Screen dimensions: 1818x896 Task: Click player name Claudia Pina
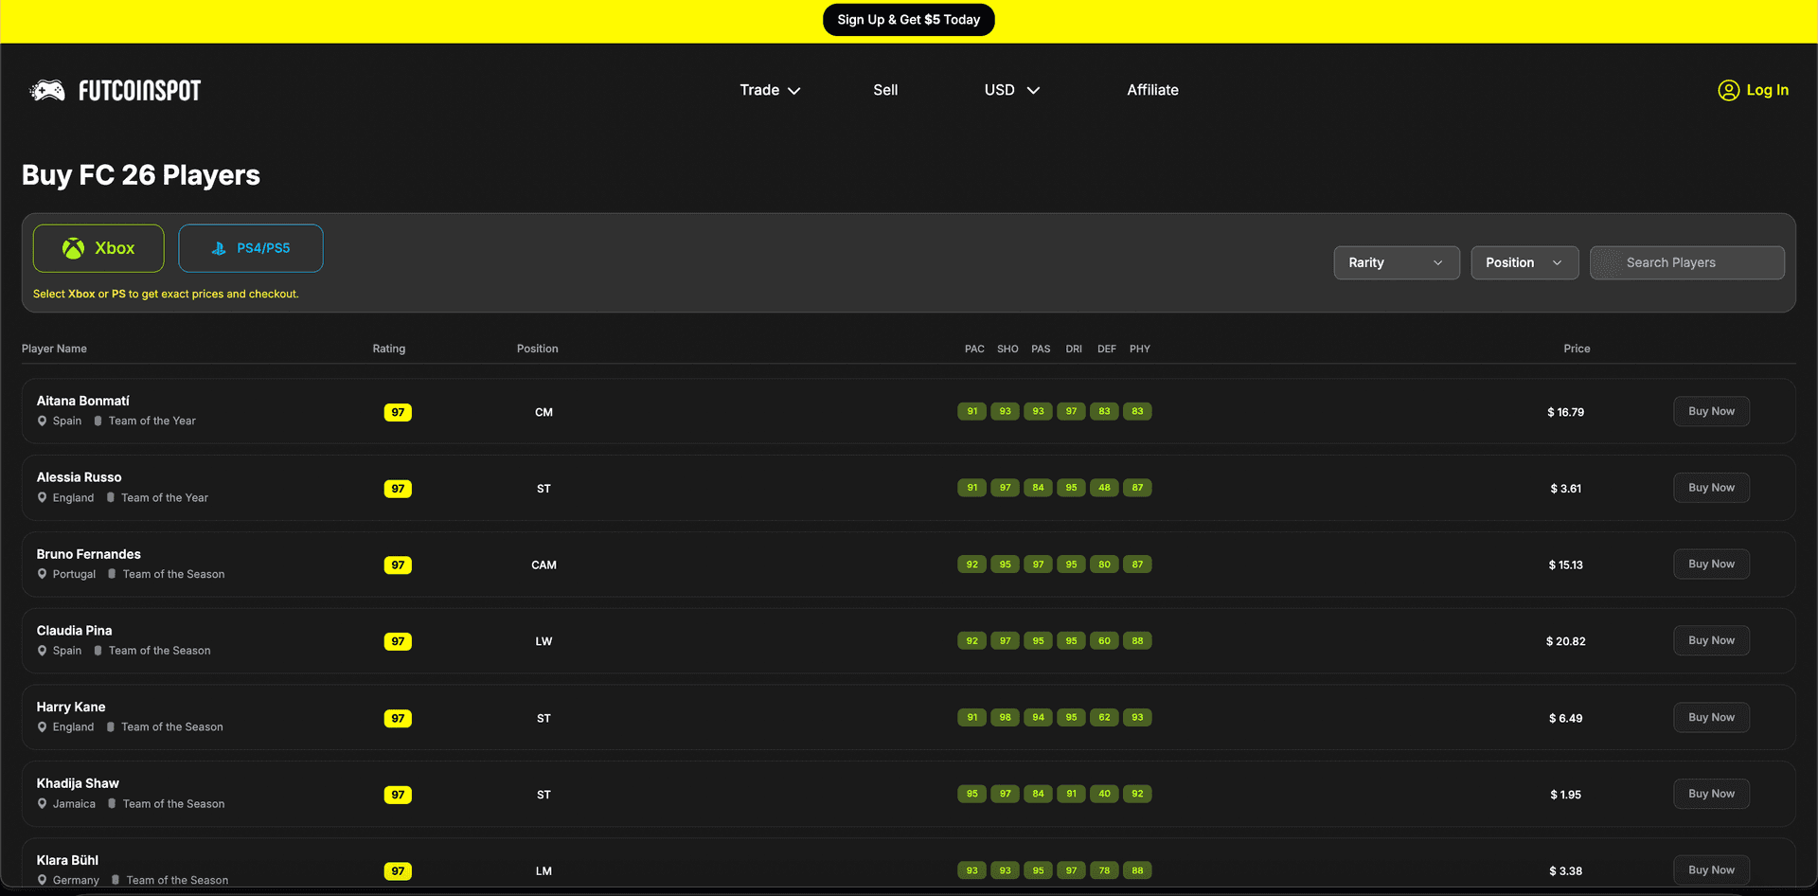[75, 630]
